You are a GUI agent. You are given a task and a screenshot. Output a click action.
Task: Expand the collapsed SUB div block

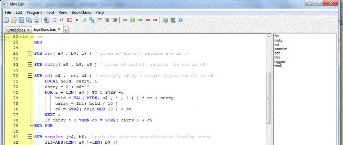pos(30,53)
